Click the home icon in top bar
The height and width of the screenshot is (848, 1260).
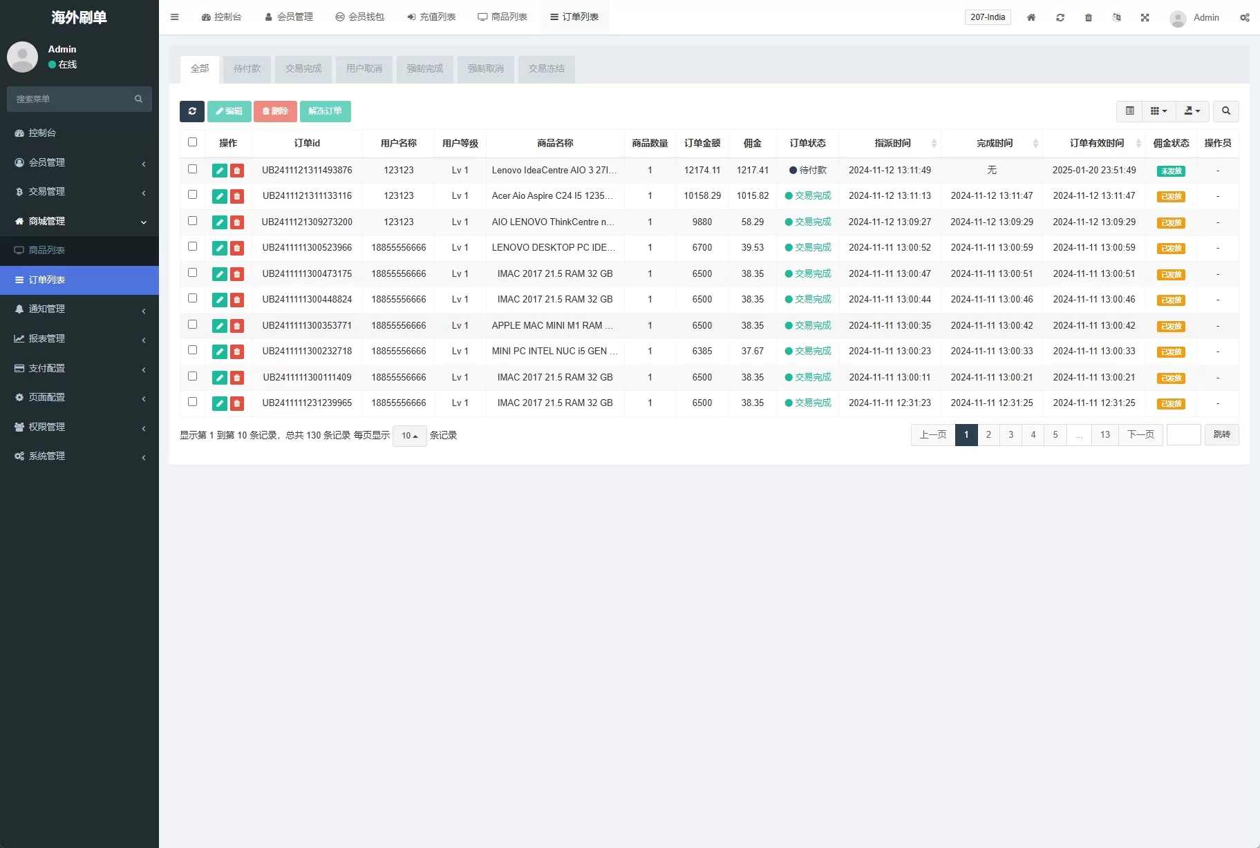point(1031,17)
